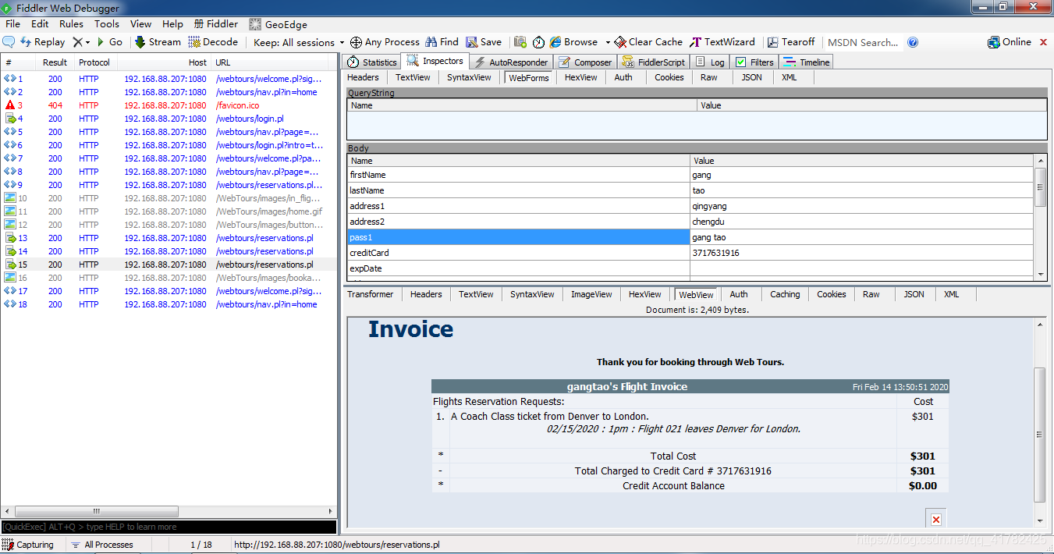Click the comment bubble toolbar icon
Viewport: 1054px width, 554px height.
(9, 42)
